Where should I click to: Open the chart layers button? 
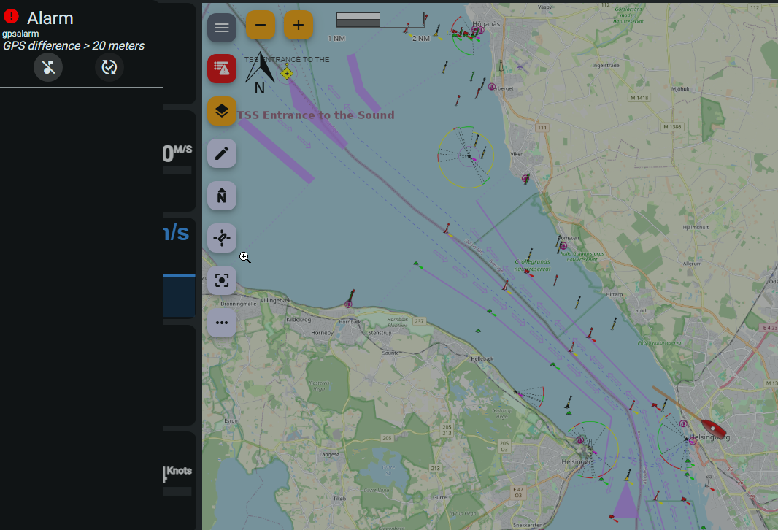222,111
